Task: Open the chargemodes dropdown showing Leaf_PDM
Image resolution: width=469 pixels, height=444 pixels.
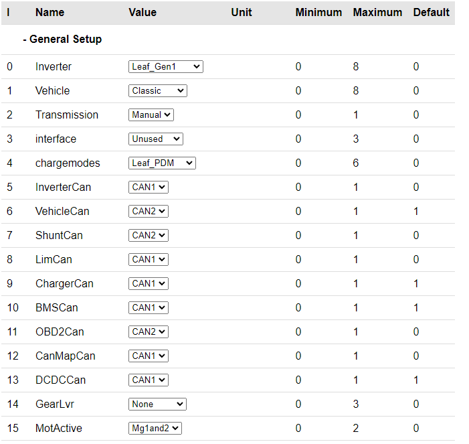Action: pyautogui.click(x=162, y=163)
